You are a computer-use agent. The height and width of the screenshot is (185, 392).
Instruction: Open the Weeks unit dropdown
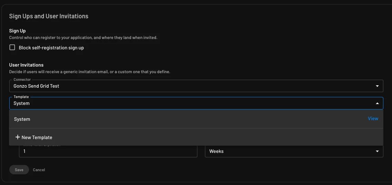(294, 151)
